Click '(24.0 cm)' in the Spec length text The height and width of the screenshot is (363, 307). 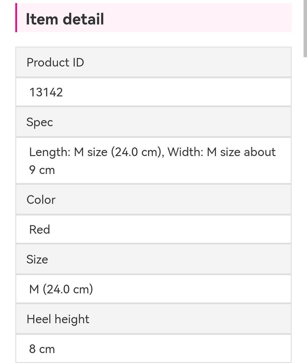click(136, 152)
